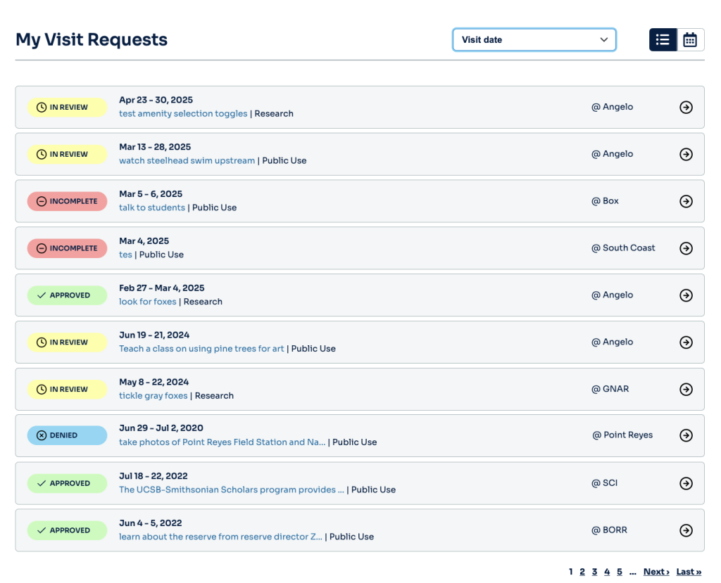The width and height of the screenshot is (721, 583).
Task: Switch to the calendar view icon
Action: coord(690,40)
